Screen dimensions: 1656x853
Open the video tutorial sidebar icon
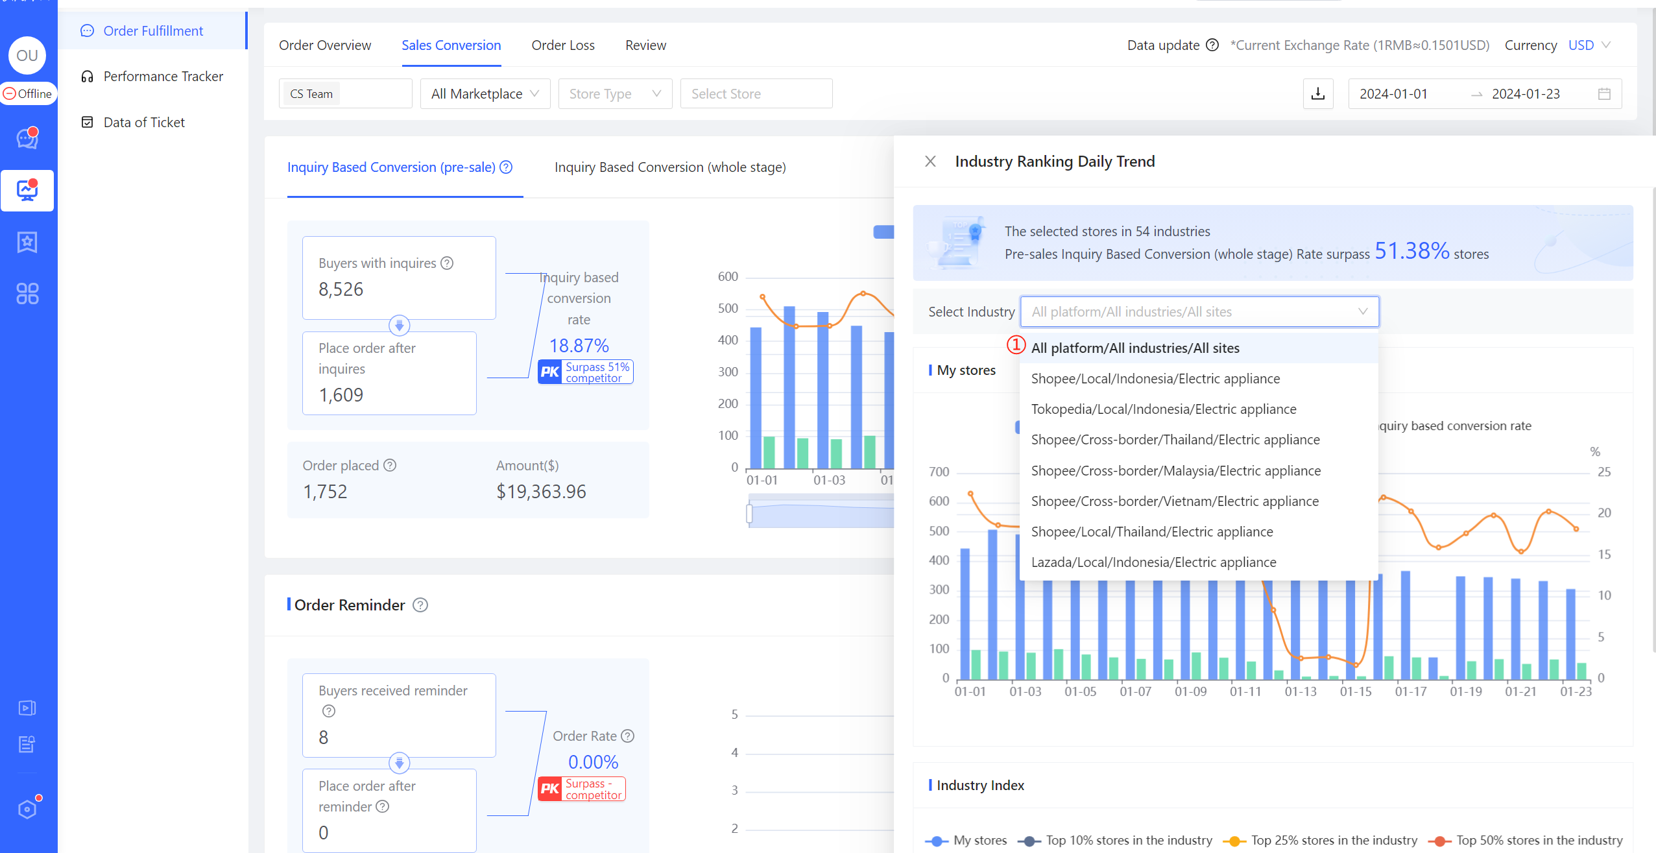[27, 708]
